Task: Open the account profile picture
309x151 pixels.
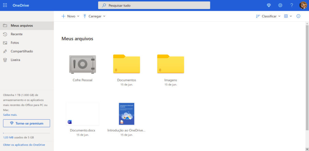Action: pyautogui.click(x=303, y=5)
